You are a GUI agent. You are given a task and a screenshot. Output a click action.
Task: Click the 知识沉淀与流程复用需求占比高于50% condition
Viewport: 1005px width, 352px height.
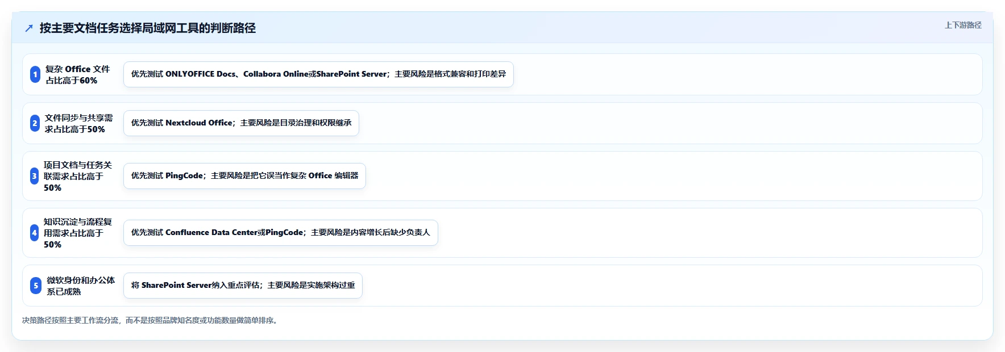pyautogui.click(x=77, y=233)
